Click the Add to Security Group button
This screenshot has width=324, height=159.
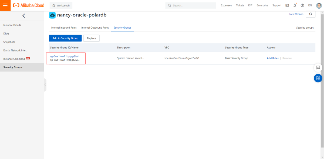click(65, 38)
